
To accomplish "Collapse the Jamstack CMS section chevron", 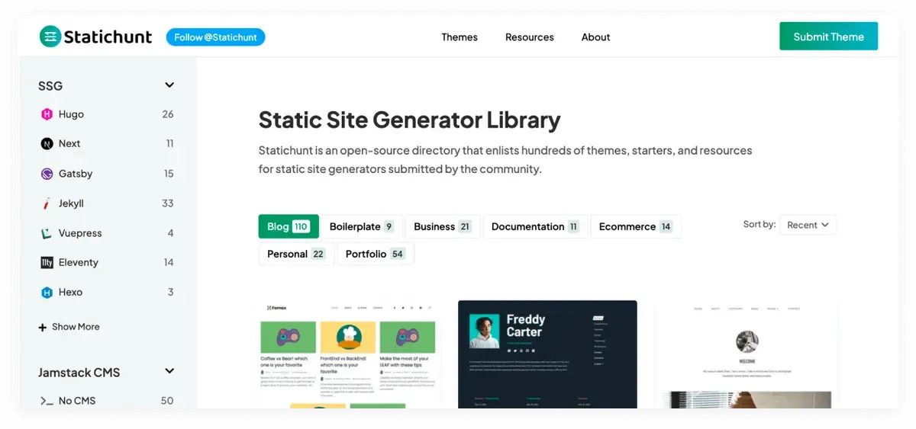I will click(169, 372).
